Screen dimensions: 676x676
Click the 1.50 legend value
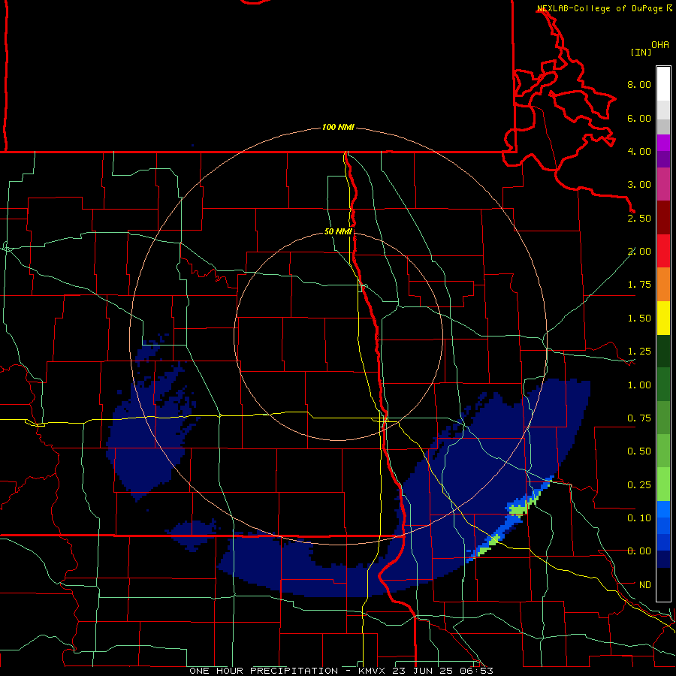639,318
